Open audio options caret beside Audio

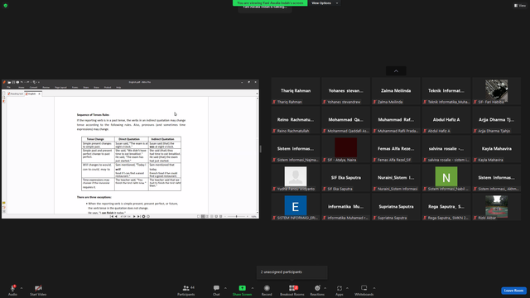tap(22, 288)
